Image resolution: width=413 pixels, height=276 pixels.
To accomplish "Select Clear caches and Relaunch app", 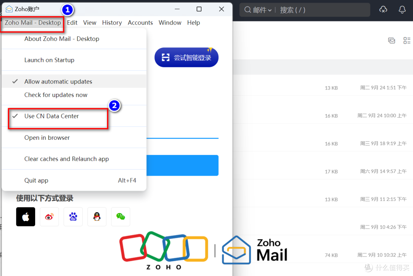I will [74, 159].
